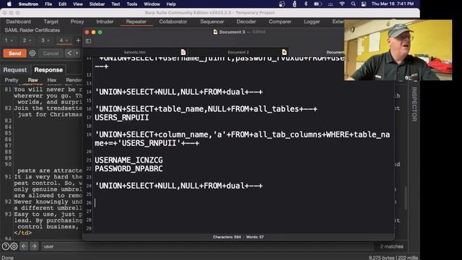The image size is (462, 260).
Task: Toggle the Smultron sidebar icon
Action: pos(88,41)
